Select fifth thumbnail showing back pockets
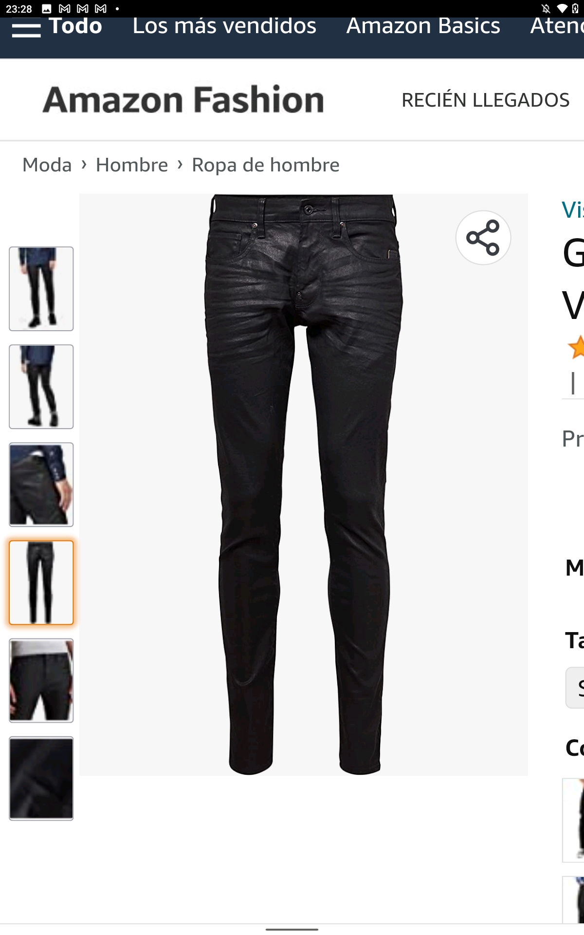This screenshot has width=584, height=935. 41,680
